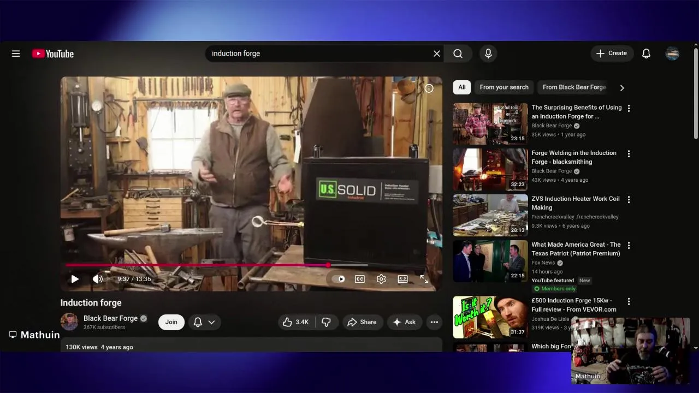This screenshot has height=393, width=699.
Task: Show more filter chips with the arrow
Action: tap(621, 87)
